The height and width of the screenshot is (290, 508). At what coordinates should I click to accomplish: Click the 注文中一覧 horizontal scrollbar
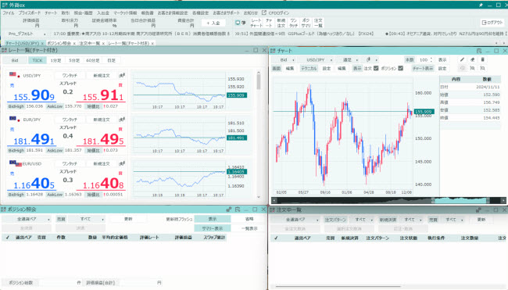(x=338, y=286)
